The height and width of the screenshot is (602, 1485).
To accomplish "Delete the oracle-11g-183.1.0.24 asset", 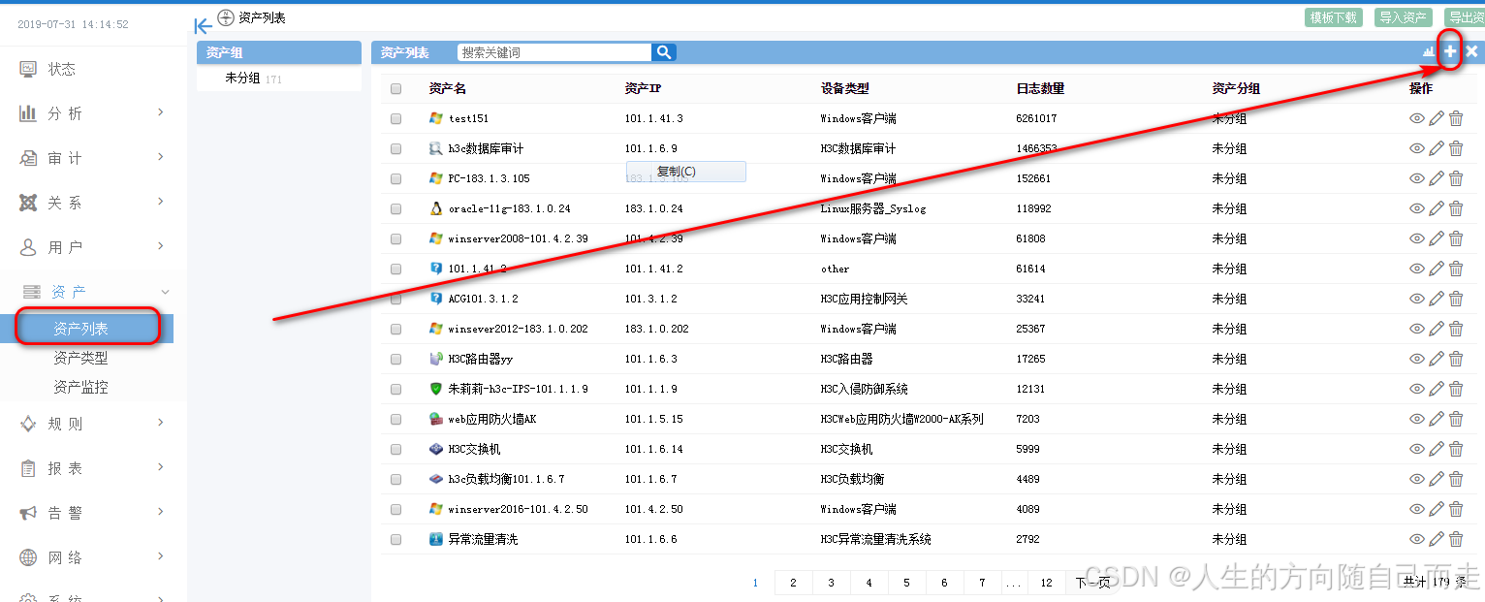I will (1456, 208).
